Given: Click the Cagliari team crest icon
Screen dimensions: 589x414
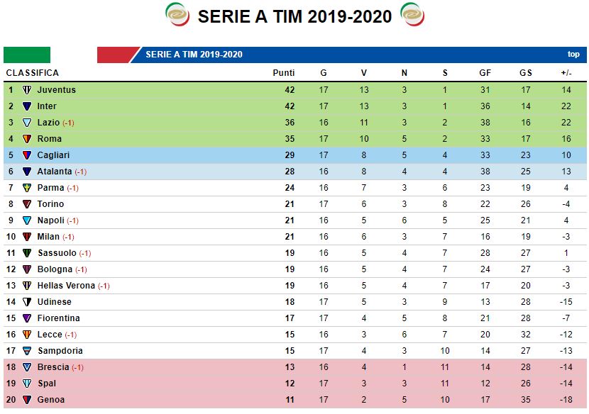Looking at the screenshot, I should tap(27, 155).
